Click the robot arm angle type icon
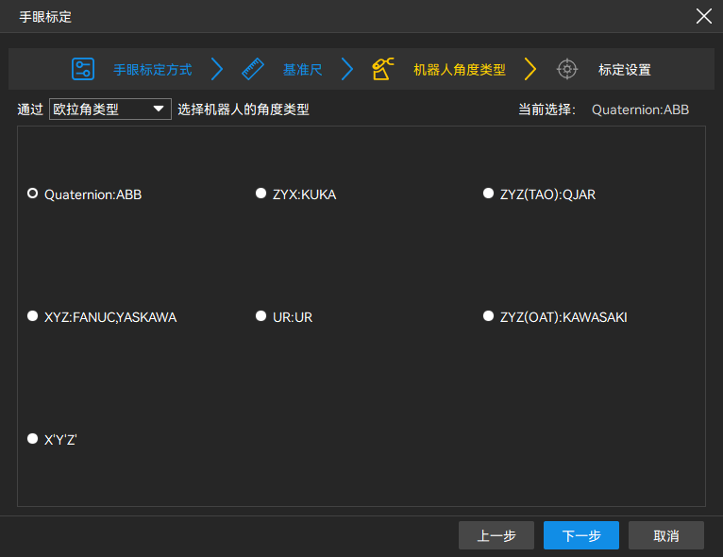The height and width of the screenshot is (557, 723). 383,69
